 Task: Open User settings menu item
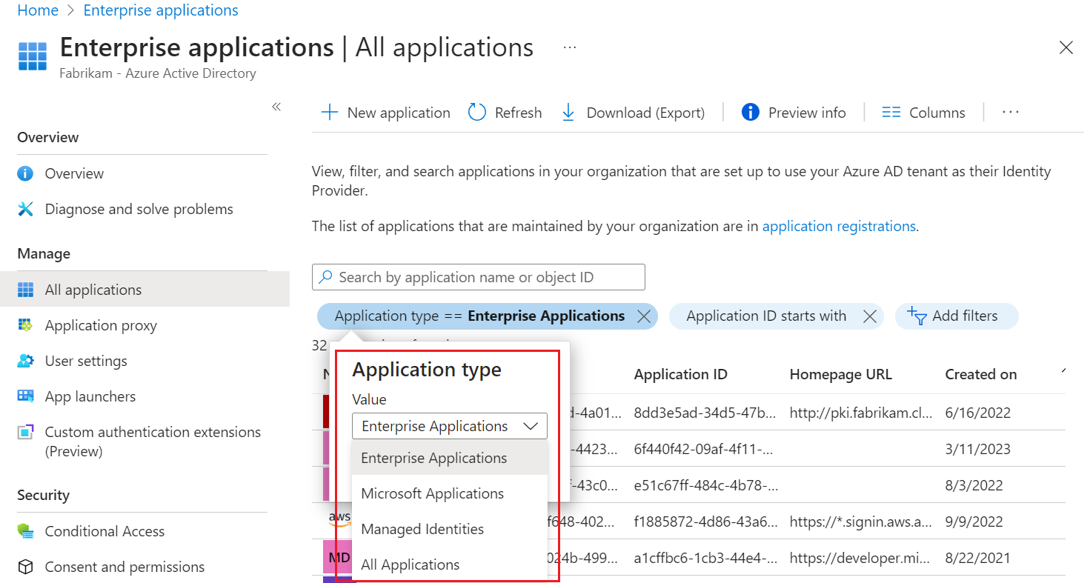coord(86,361)
